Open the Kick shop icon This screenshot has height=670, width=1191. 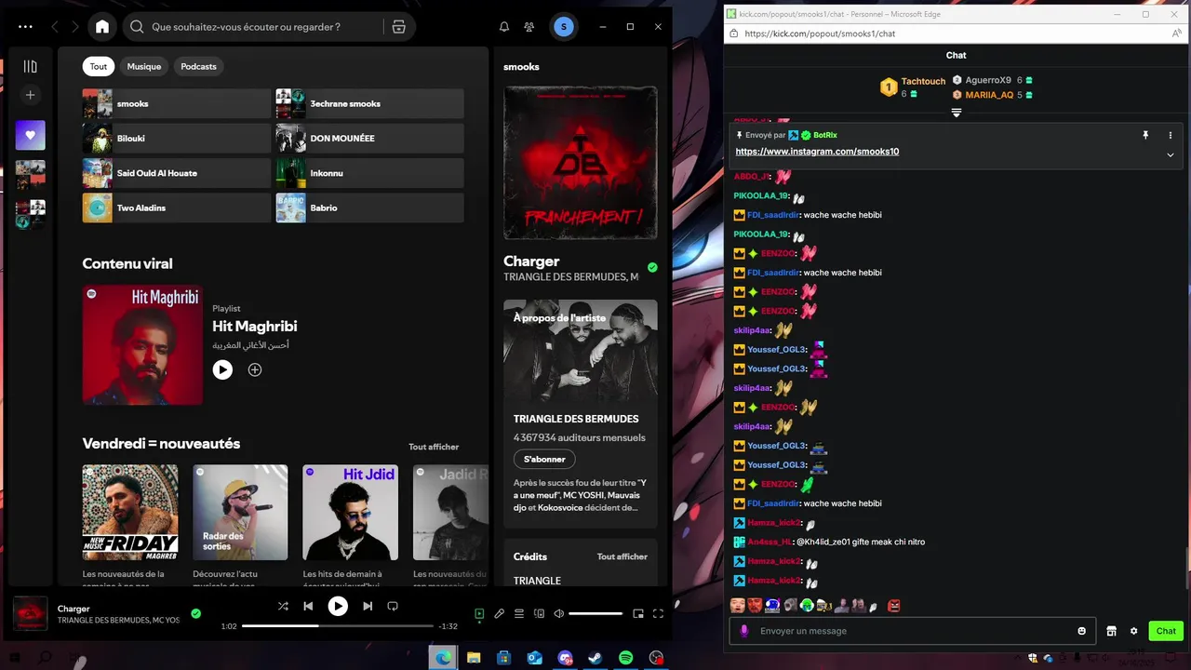pos(1111,631)
